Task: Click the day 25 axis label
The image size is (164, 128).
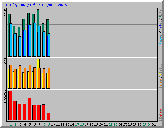Action: click(x=125, y=124)
